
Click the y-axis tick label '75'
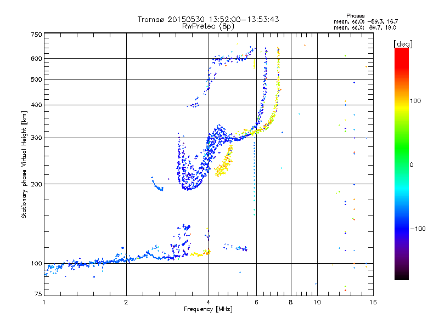(x=38, y=294)
